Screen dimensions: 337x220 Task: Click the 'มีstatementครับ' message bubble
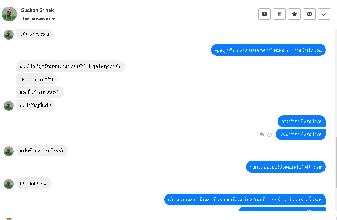point(36,79)
